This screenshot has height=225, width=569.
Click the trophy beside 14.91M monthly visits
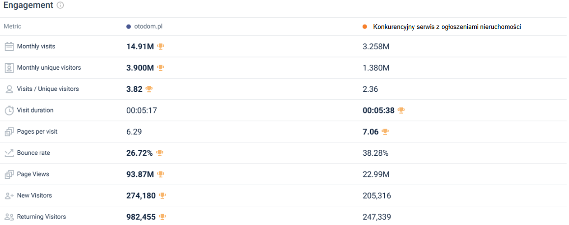click(160, 47)
